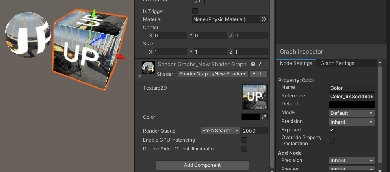
Task: Click the Property: Color heading
Action: 296,80
